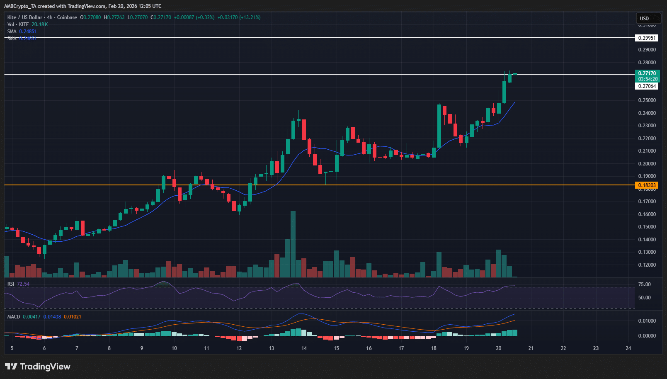This screenshot has height=379, width=667.
Task: Select the Coinbase exchange label
Action: coord(66,17)
